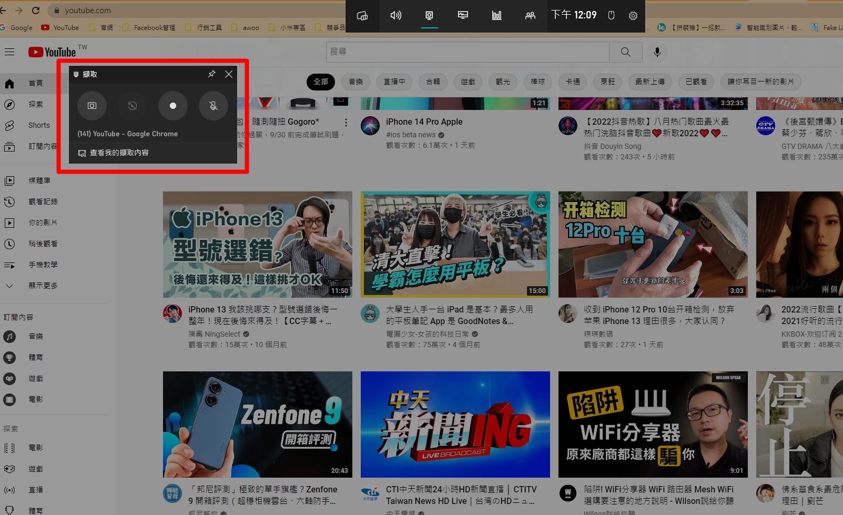Open the Facebook管理 bookmark folder
Image resolution: width=843 pixels, height=515 pixels.
149,27
